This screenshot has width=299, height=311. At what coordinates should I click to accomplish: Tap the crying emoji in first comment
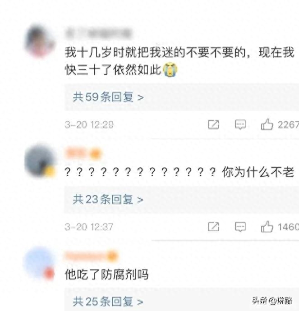[x=170, y=69]
